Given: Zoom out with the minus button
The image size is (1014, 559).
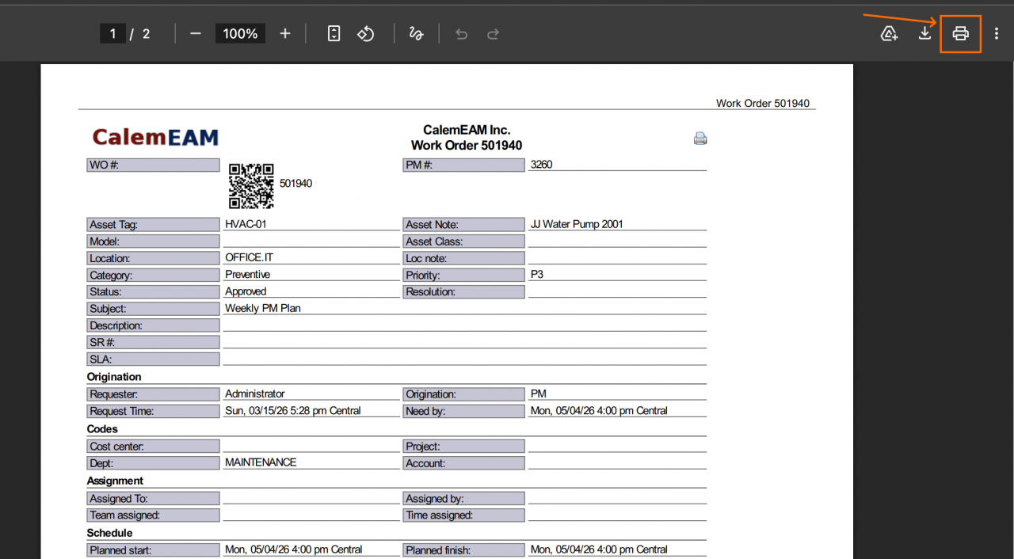Looking at the screenshot, I should point(196,33).
